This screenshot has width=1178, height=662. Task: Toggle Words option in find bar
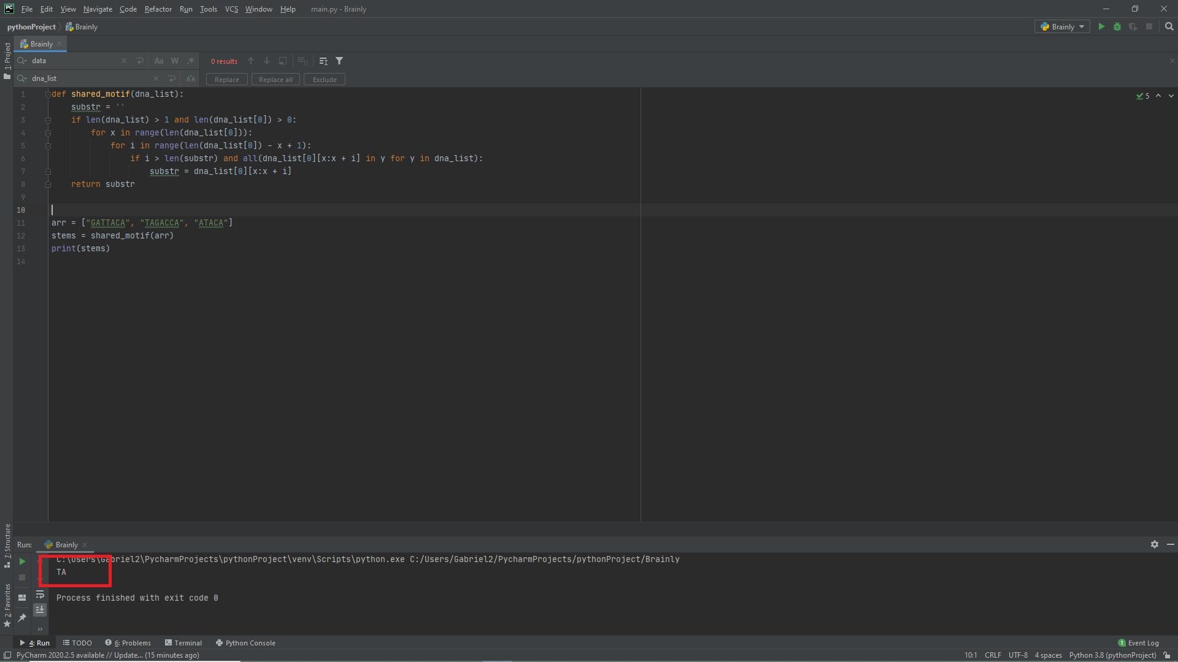(x=175, y=61)
